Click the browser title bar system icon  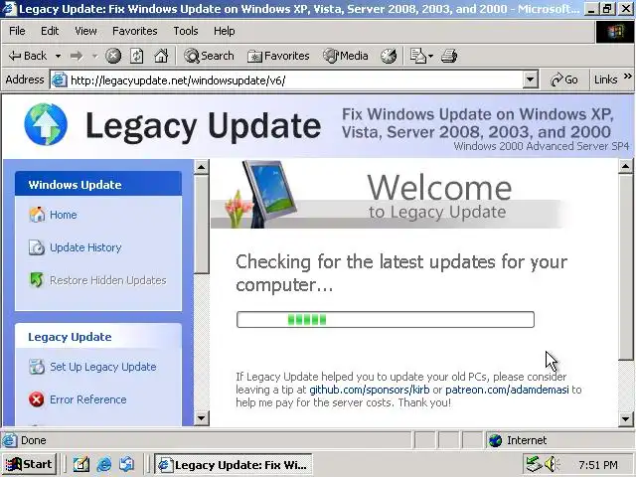10,8
